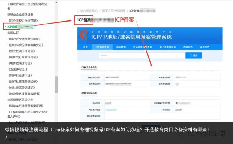The height and width of the screenshot is (144, 233).
Task: Click the 审核通过日期 label cell
Action: (163, 77)
